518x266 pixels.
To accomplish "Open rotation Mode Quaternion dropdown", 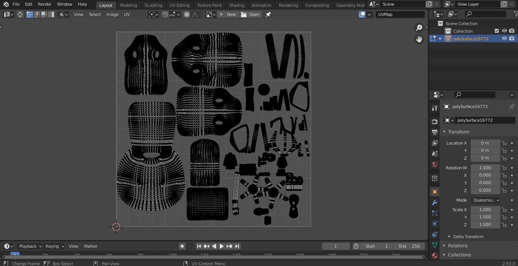I will (485, 200).
